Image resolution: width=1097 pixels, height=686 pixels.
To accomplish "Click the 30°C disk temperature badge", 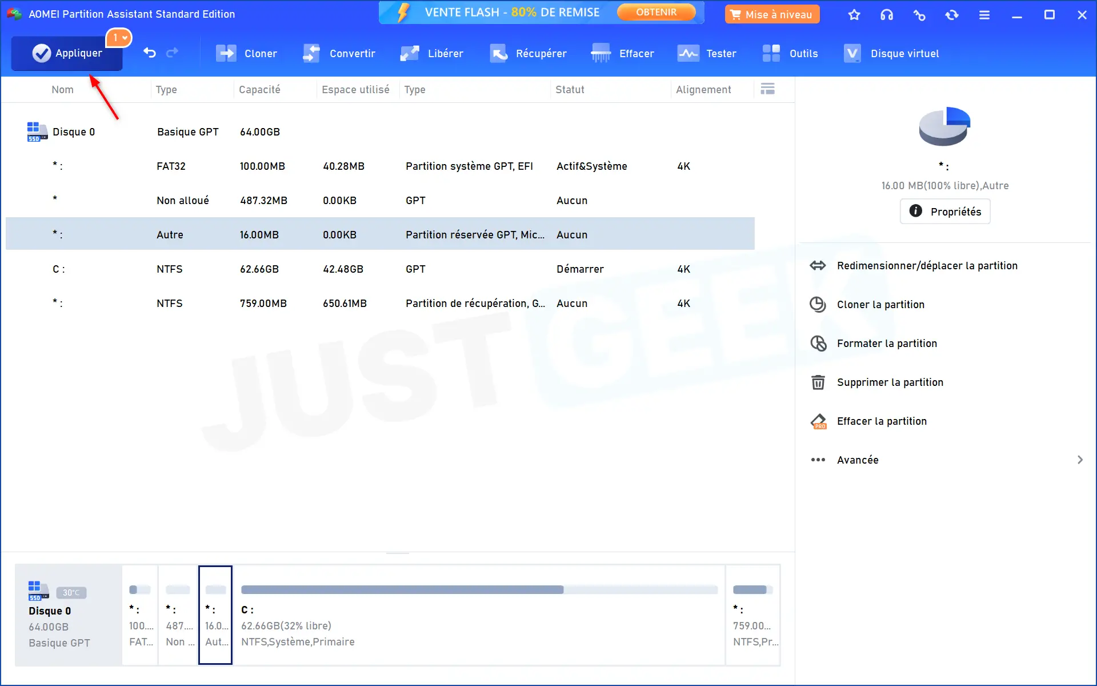I will pyautogui.click(x=71, y=593).
